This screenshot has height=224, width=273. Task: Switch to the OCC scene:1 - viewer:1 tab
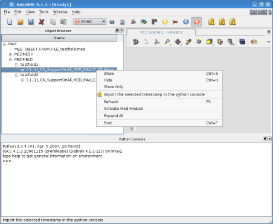161,32
